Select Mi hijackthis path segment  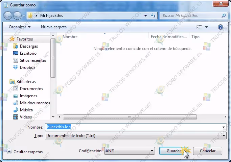click(x=51, y=16)
